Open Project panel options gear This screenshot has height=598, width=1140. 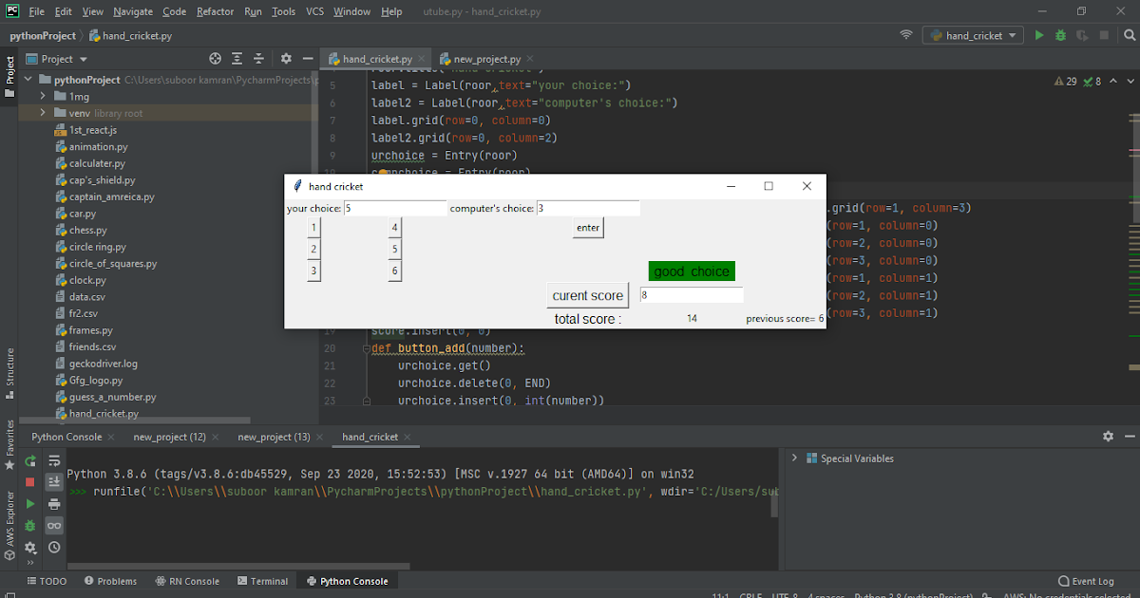click(x=285, y=58)
